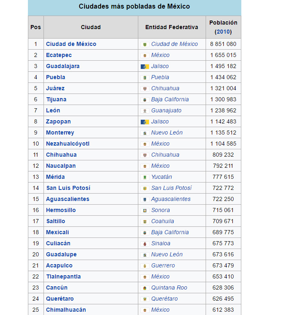Click the Sinaloa emblem icon in Culiacán row
This screenshot has height=315, width=284.
(x=145, y=244)
